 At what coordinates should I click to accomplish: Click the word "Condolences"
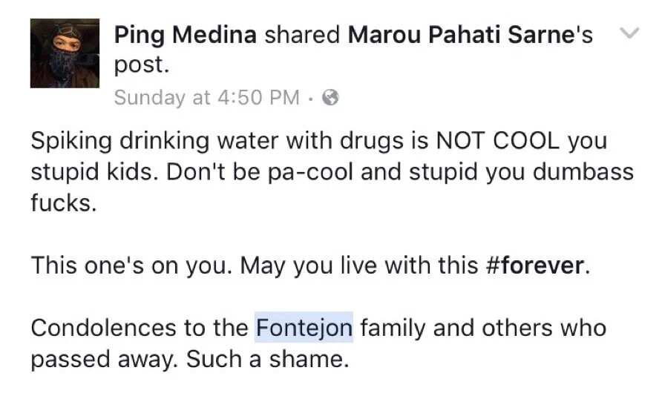click(103, 328)
